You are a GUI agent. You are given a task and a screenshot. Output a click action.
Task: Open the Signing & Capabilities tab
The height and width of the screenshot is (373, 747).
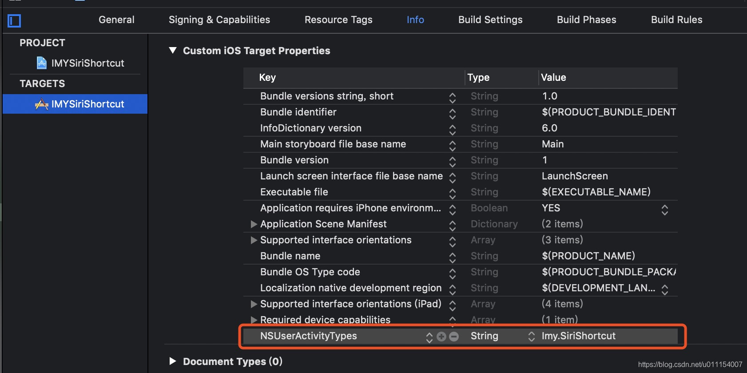pos(219,20)
